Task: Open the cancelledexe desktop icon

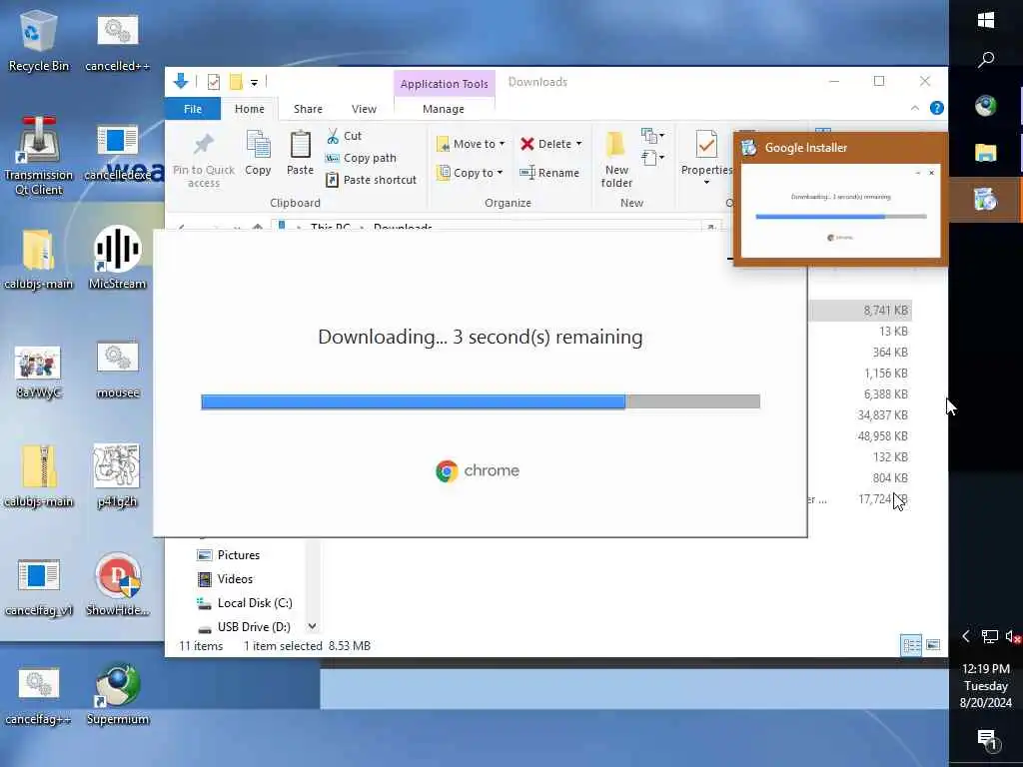Action: [x=118, y=152]
